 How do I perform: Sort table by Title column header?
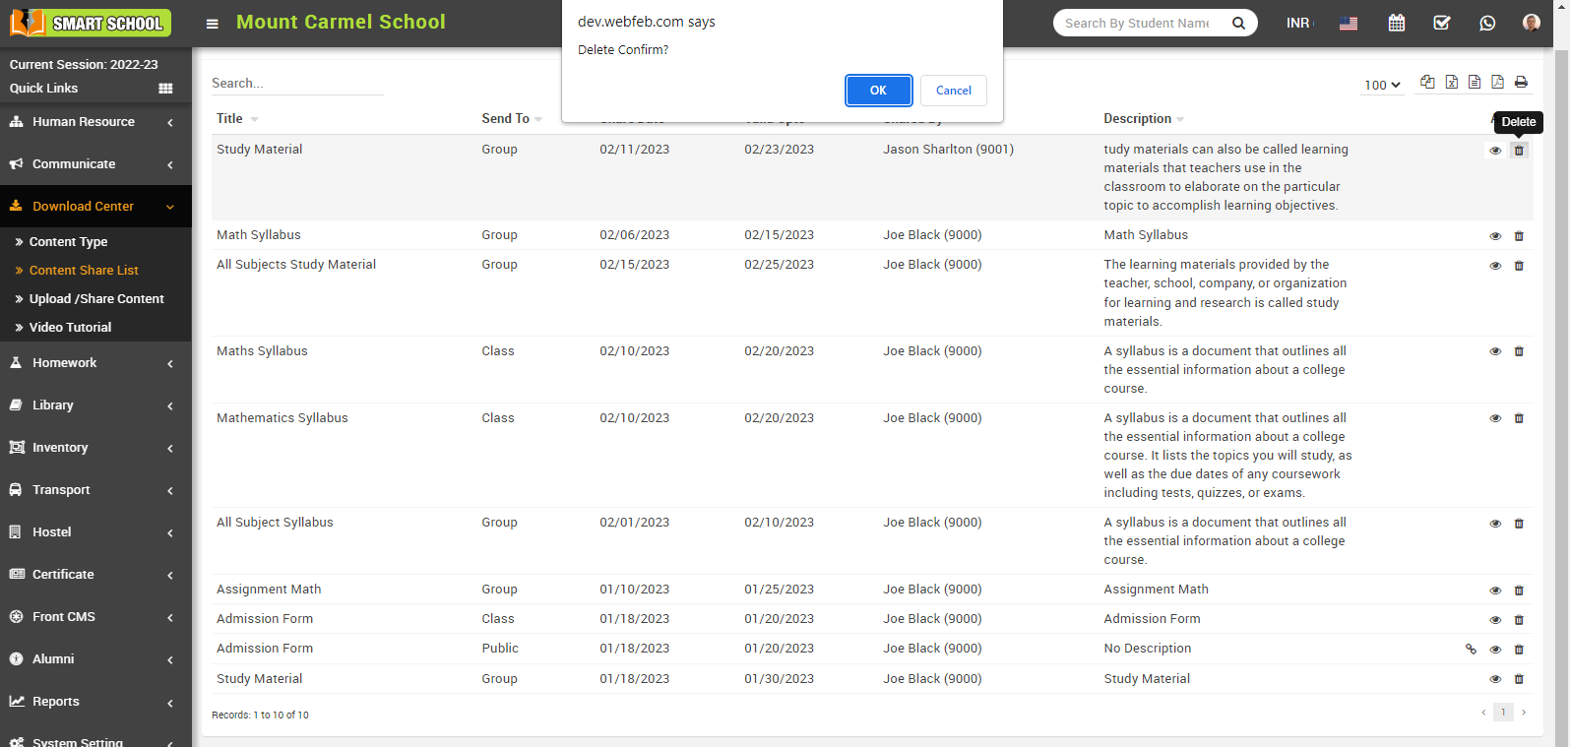pos(230,119)
